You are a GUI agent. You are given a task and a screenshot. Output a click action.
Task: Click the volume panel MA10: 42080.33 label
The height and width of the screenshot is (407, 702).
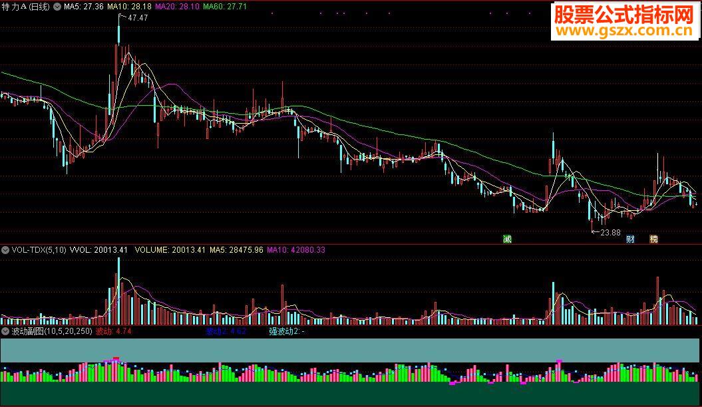tap(296, 250)
